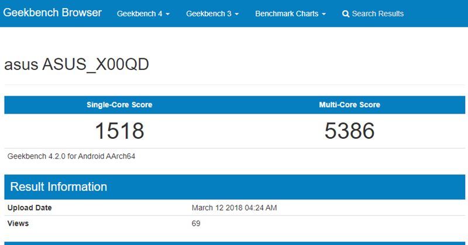
Task: Click the Multi-Core Score header
Action: [349, 105]
